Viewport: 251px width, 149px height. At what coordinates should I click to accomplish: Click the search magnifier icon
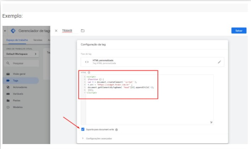(x=8, y=63)
